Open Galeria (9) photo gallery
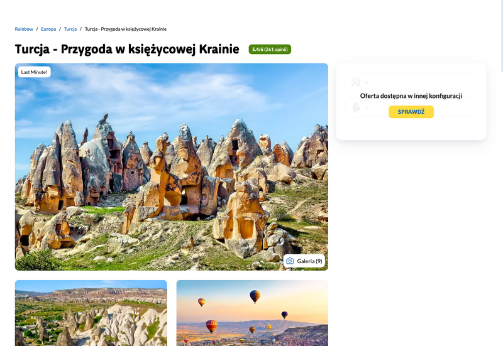503x346 pixels. 304,261
